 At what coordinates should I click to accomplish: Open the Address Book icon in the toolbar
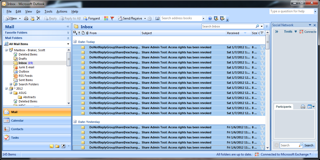tap(157, 18)
